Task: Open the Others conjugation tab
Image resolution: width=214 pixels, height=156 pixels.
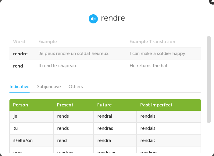Action: pos(76,87)
